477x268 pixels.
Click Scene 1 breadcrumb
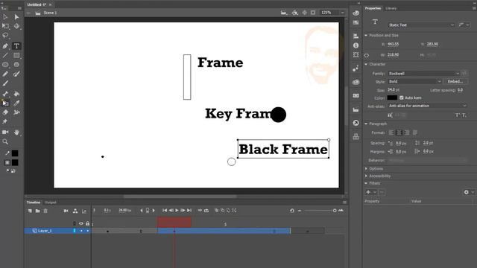click(50, 13)
